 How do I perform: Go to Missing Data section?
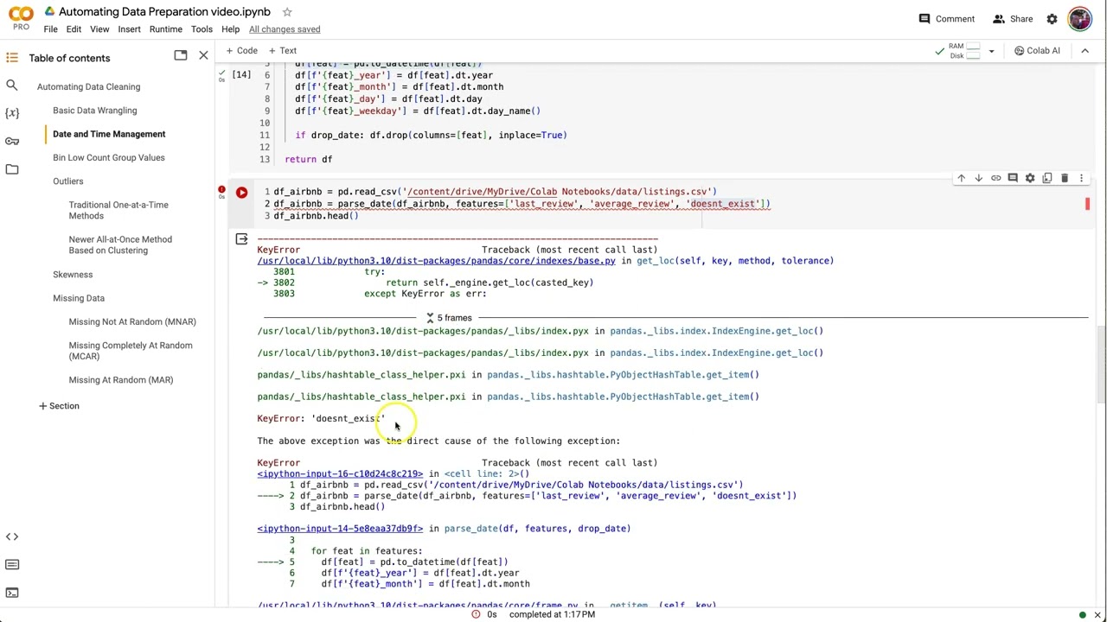[78, 298]
